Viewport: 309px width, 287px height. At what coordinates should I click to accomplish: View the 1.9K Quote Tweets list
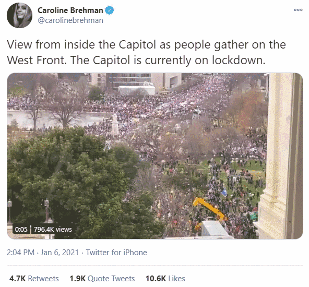[x=102, y=279]
